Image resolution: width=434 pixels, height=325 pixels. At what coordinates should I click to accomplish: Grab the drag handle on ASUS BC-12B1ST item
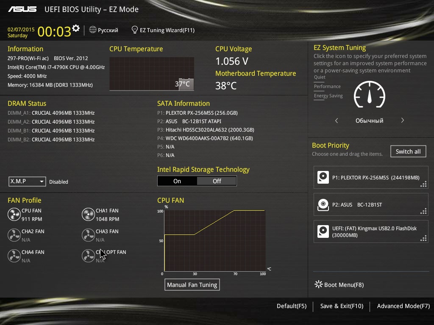423,212
